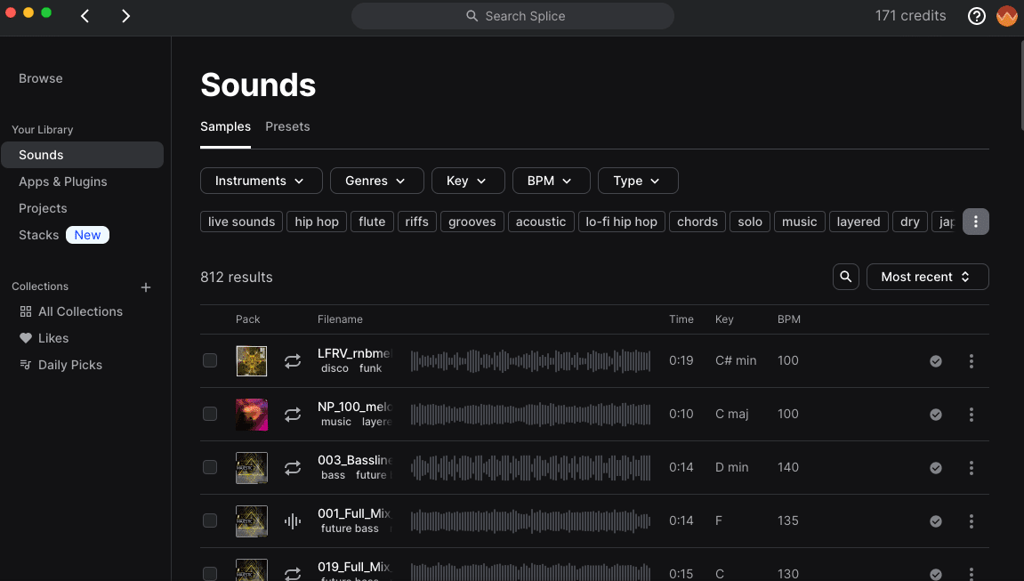Click the one-shot icon for 001_Full_Mix
Image resolution: width=1024 pixels, height=581 pixels.
tap(293, 520)
